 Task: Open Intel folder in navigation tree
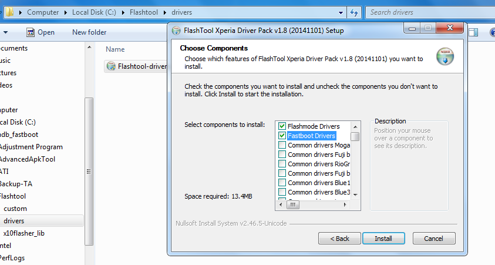click(x=6, y=246)
